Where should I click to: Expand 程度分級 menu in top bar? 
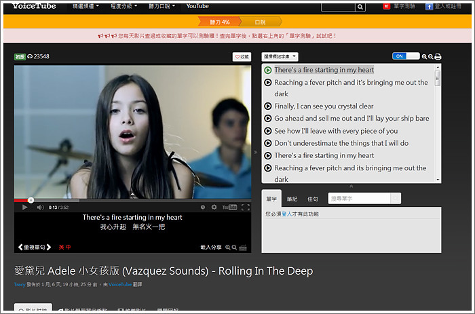123,6
